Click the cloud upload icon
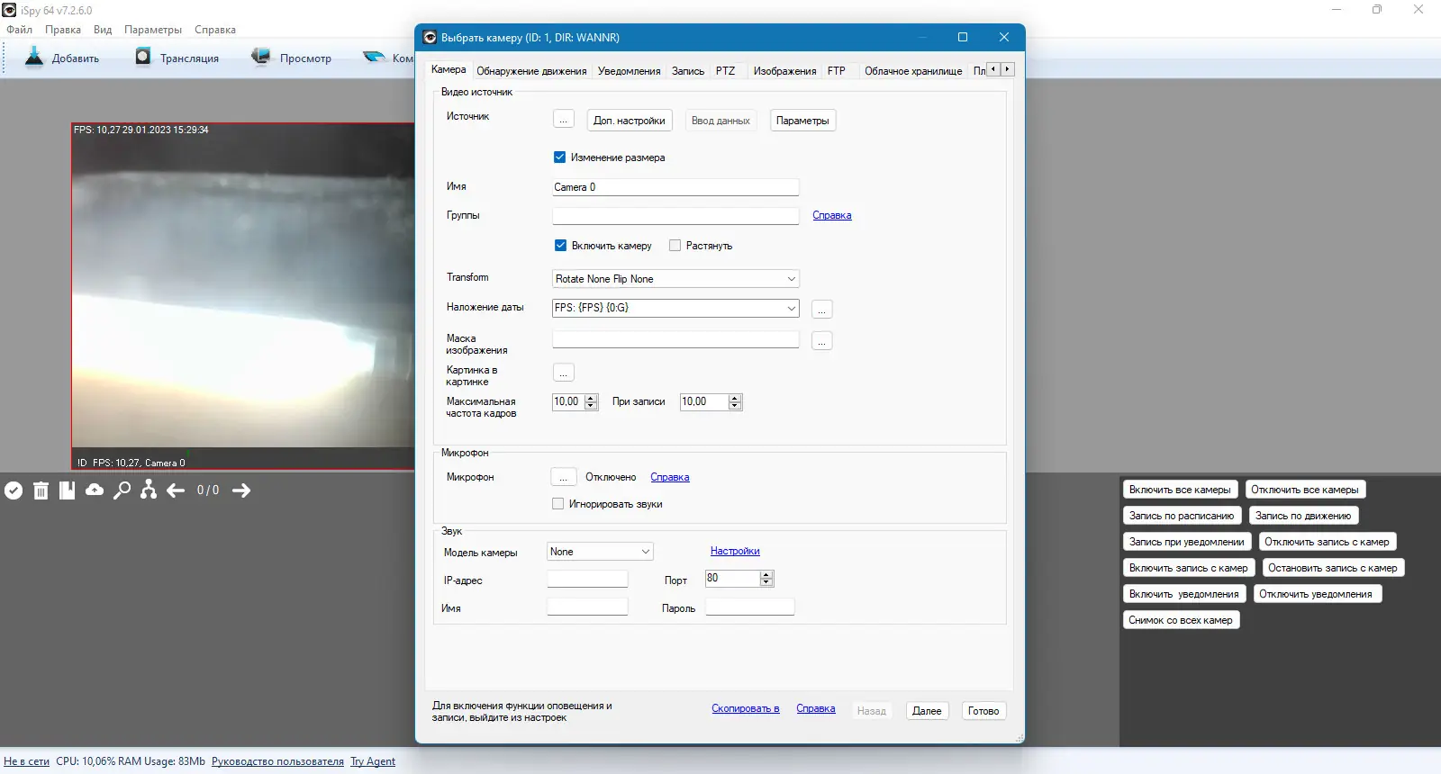 tap(95, 490)
